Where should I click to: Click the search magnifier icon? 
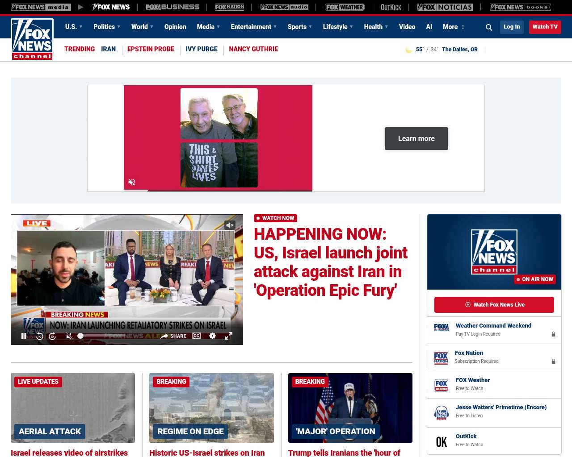coord(489,27)
